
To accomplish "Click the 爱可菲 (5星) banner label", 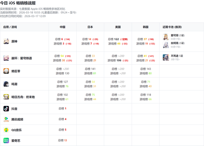I will pos(177,35).
